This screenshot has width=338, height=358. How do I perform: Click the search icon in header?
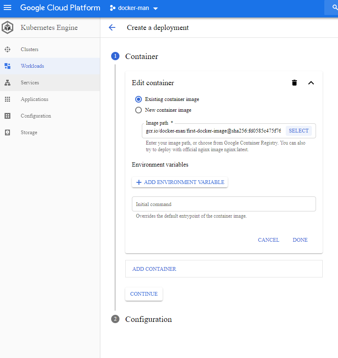335,8
